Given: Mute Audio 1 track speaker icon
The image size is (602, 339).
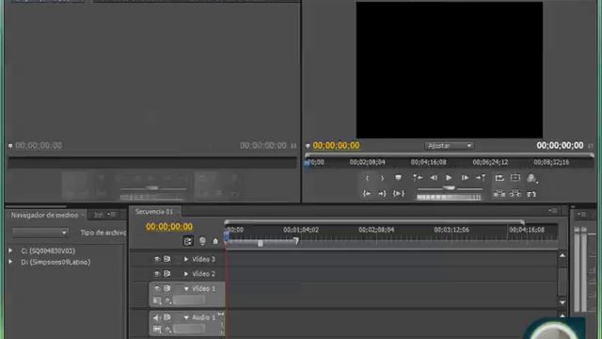Looking at the screenshot, I should tap(157, 318).
